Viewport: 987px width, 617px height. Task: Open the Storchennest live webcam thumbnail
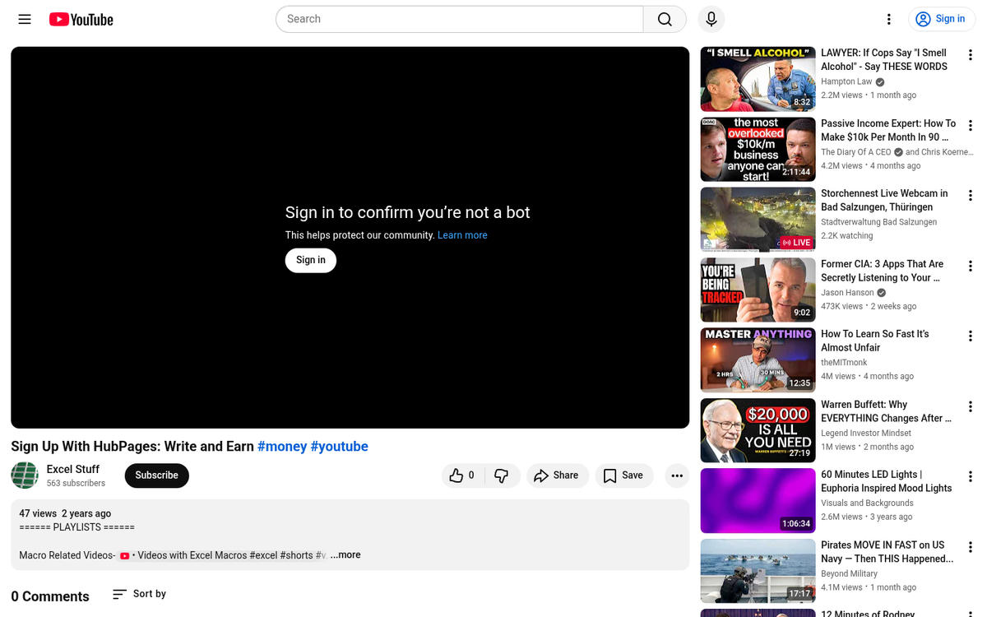pos(757,219)
